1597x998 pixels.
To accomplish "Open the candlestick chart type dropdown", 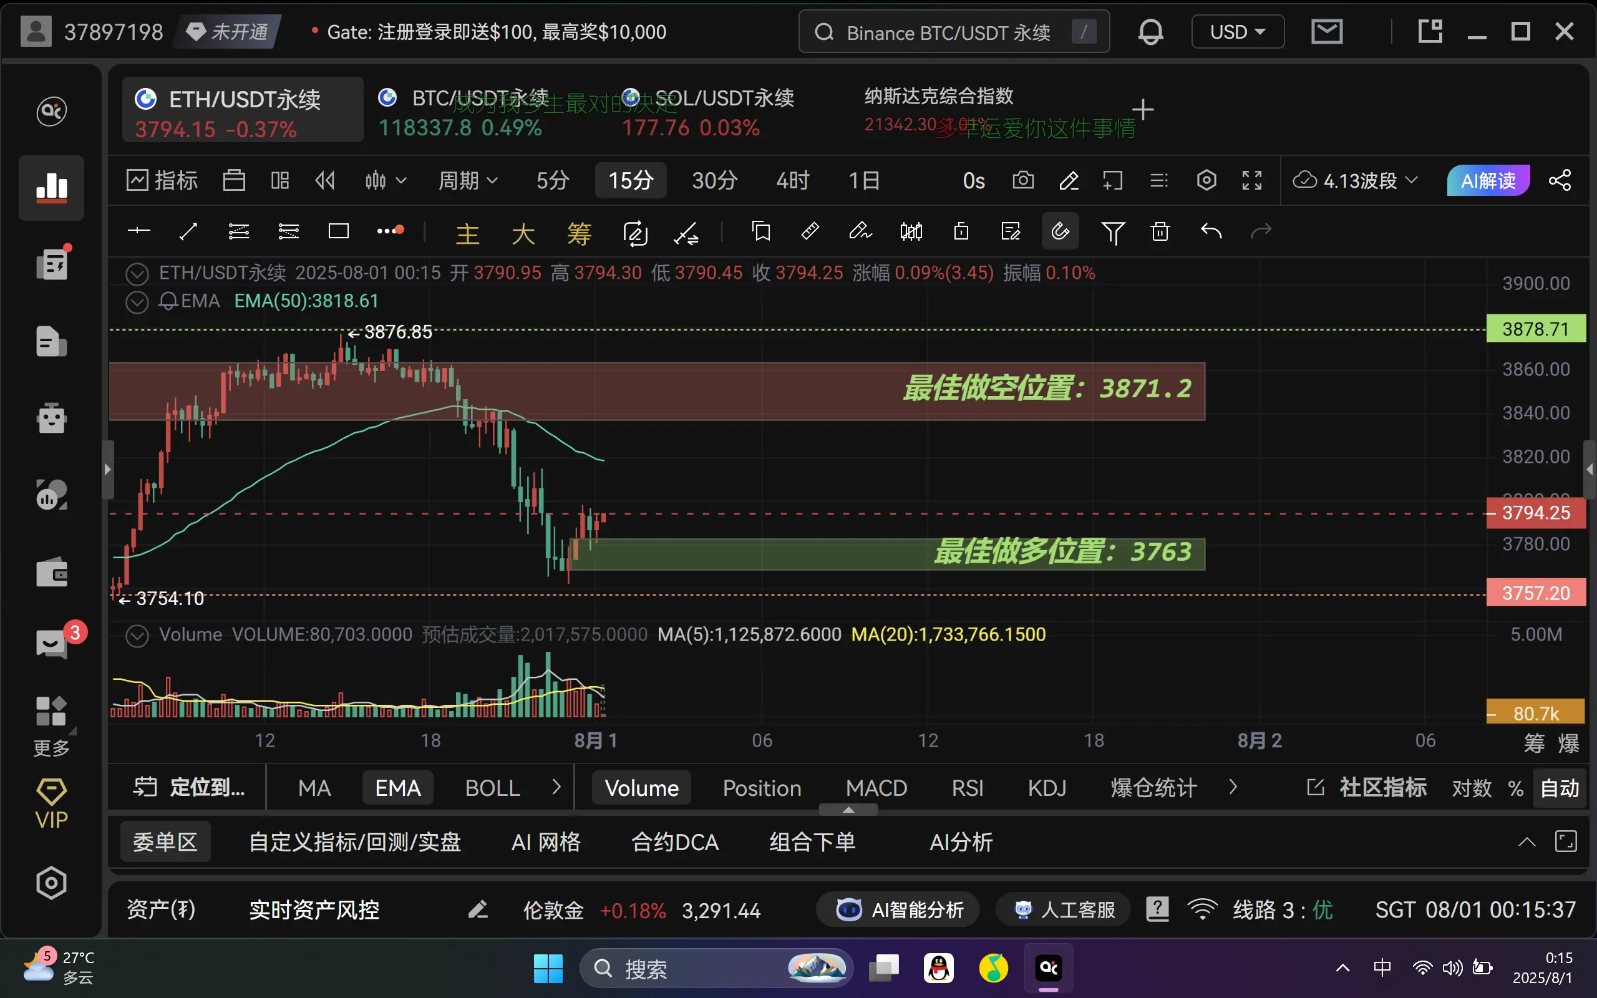I will (386, 180).
